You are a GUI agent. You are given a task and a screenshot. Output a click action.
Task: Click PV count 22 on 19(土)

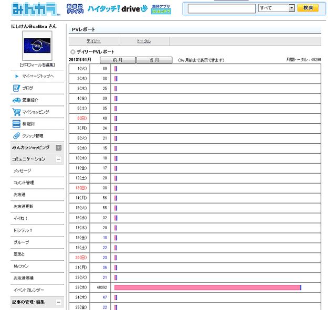coord(105,248)
